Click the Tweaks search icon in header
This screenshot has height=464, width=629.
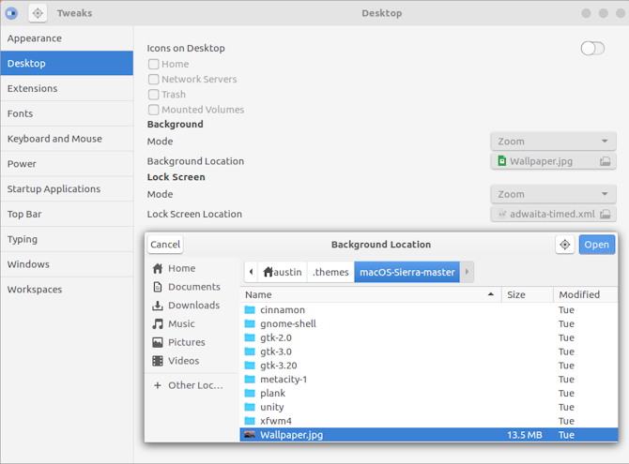pyautogui.click(x=38, y=13)
